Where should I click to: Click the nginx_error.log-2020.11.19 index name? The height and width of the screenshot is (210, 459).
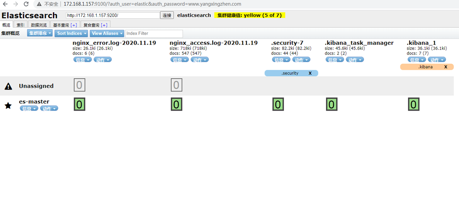pyautogui.click(x=114, y=43)
